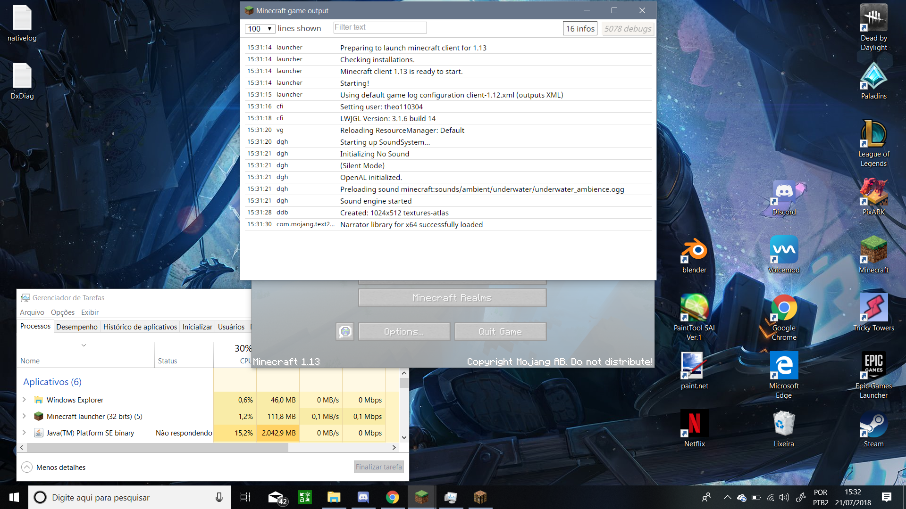Click the horizontal scrollbar in Task Manager
The height and width of the screenshot is (509, 906).
157,447
